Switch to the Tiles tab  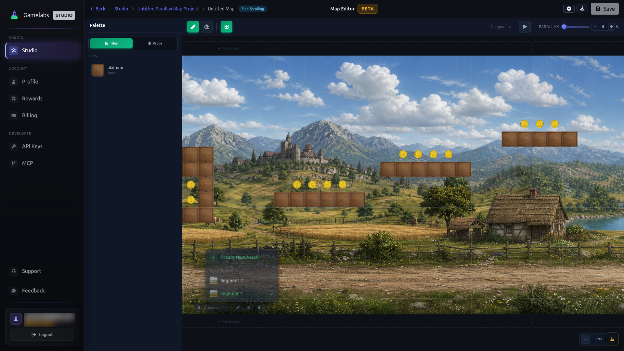[x=111, y=43]
